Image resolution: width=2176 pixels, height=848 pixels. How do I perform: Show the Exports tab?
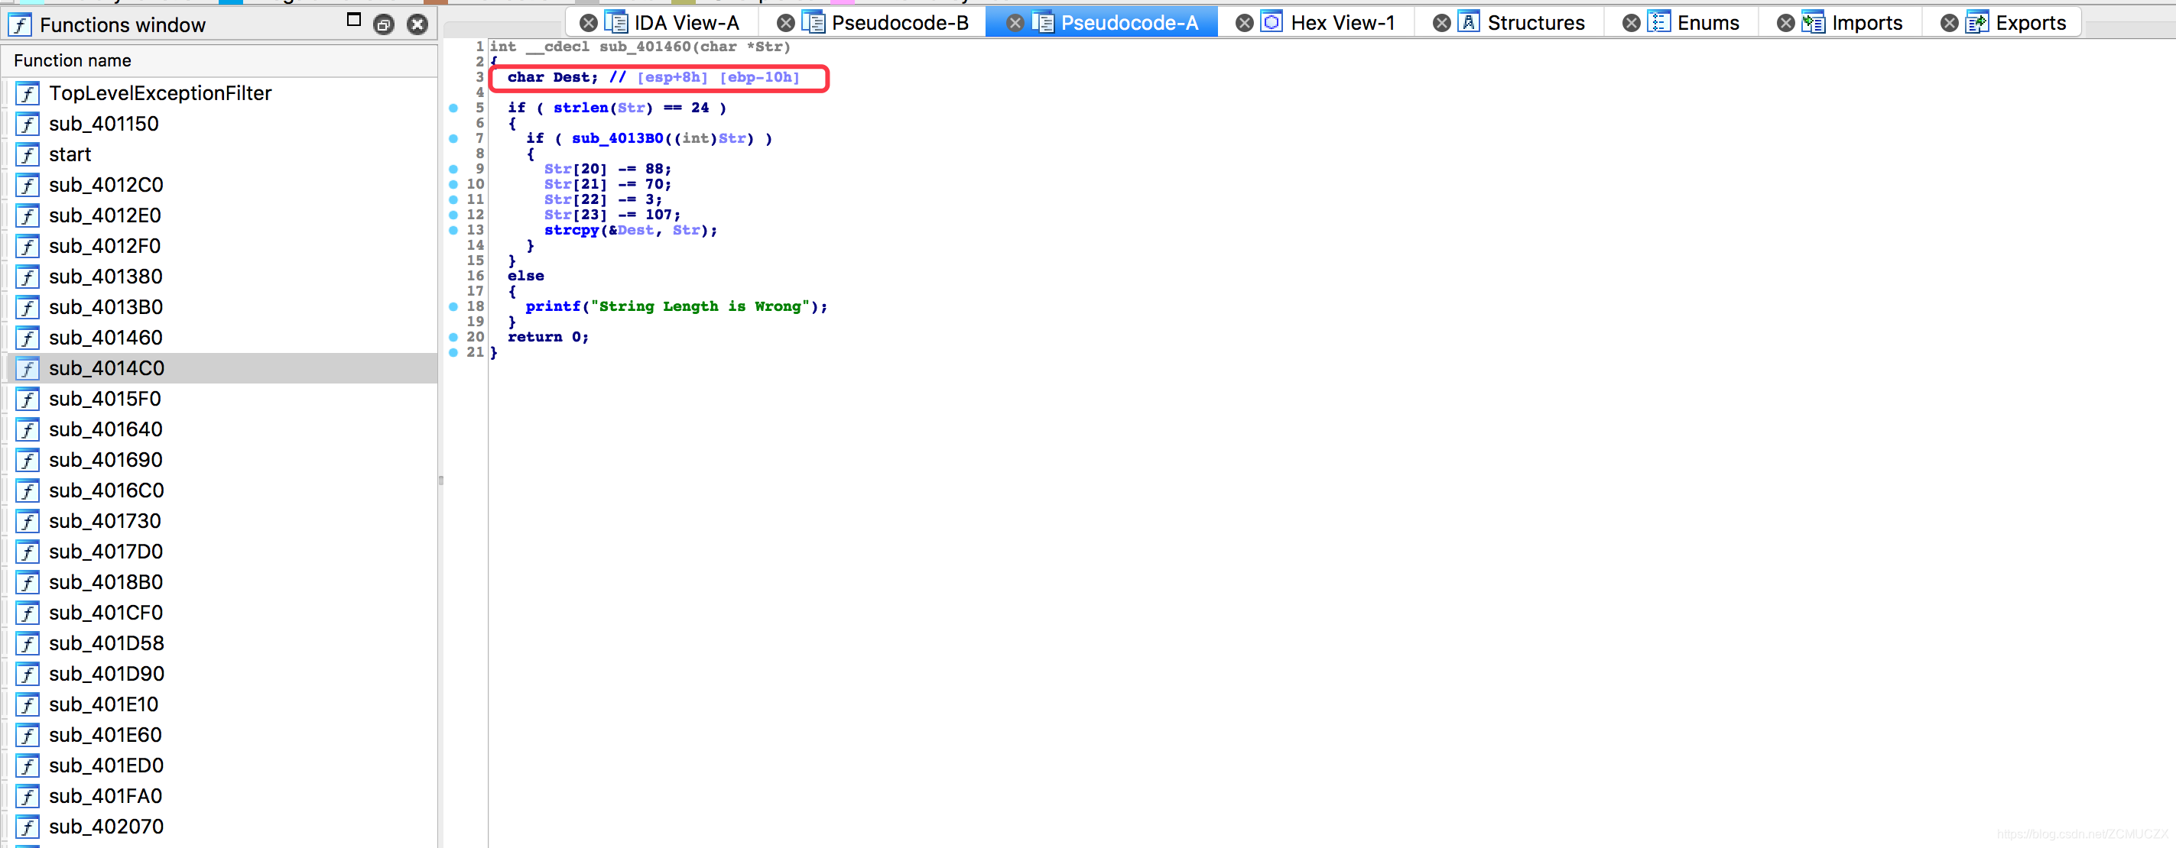coord(2031,23)
